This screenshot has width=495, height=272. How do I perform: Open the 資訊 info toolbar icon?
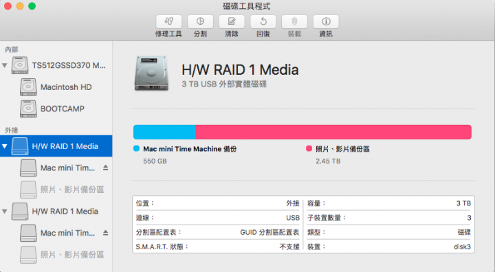pos(326,21)
